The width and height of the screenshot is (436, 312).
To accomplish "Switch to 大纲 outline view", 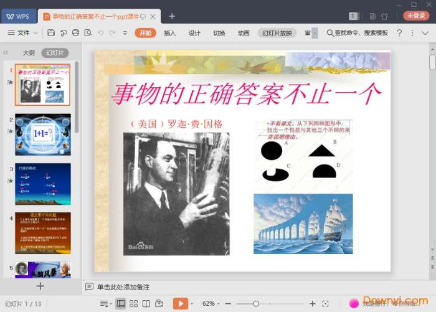I will click(x=29, y=52).
